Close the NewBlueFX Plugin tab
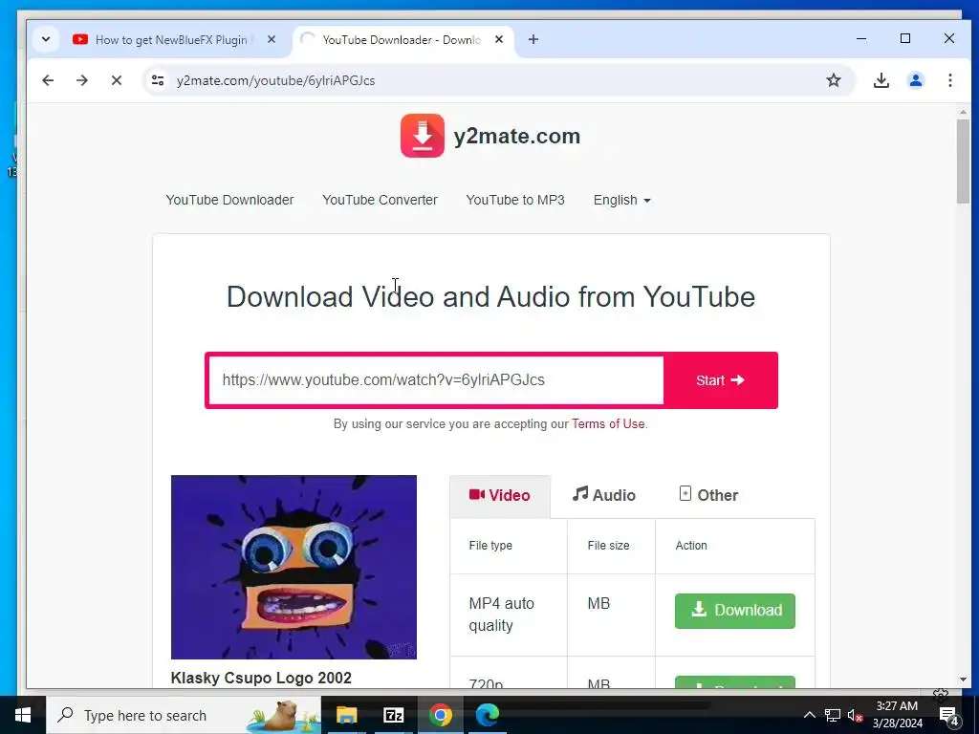The image size is (979, 734). point(271,39)
